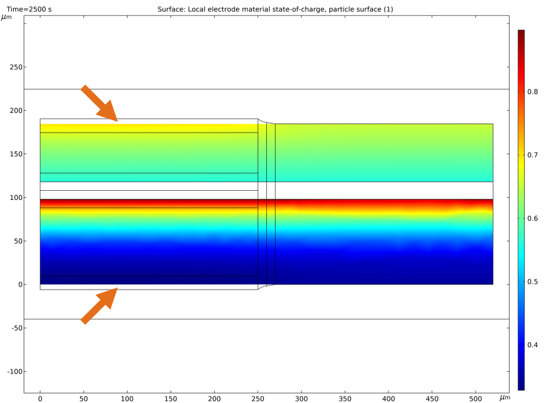
Task: Click the 0.5 color legend tick label
Action: point(533,282)
